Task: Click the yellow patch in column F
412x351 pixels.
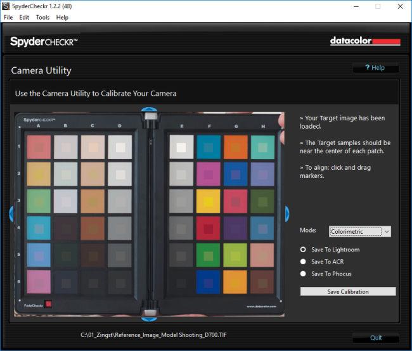Action: coord(209,201)
